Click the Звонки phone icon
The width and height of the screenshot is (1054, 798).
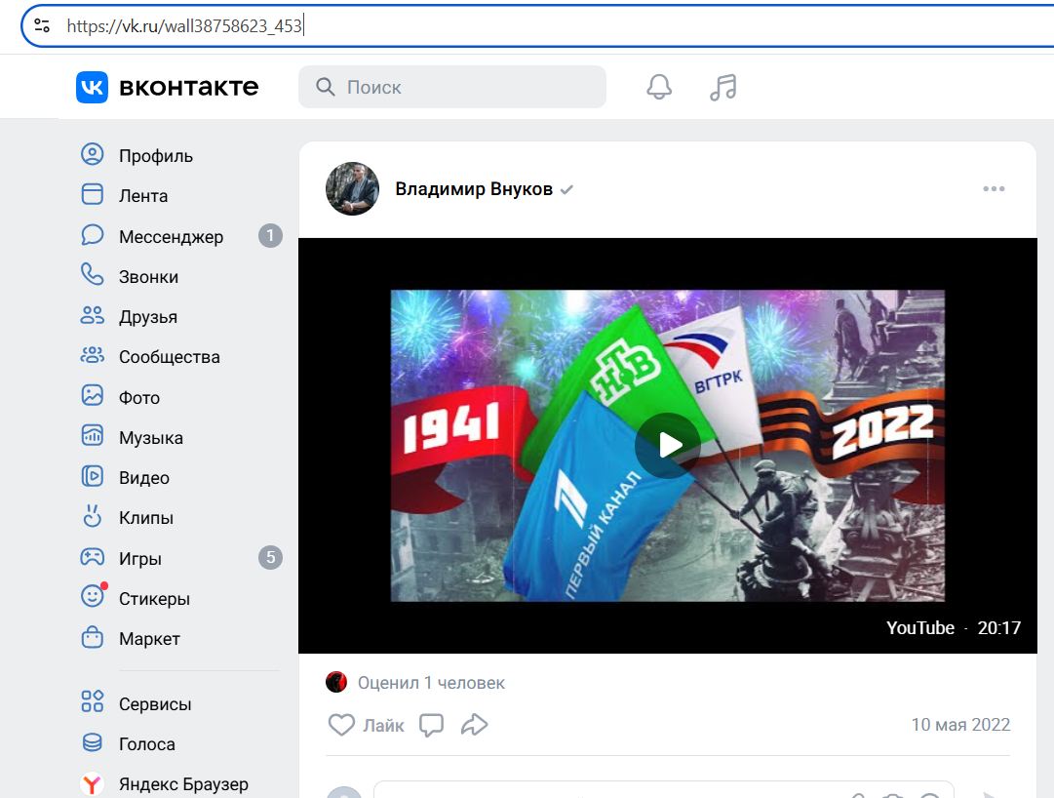(92, 275)
